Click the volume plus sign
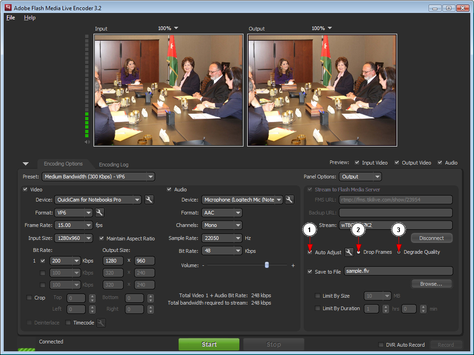The width and height of the screenshot is (474, 355). [x=293, y=265]
